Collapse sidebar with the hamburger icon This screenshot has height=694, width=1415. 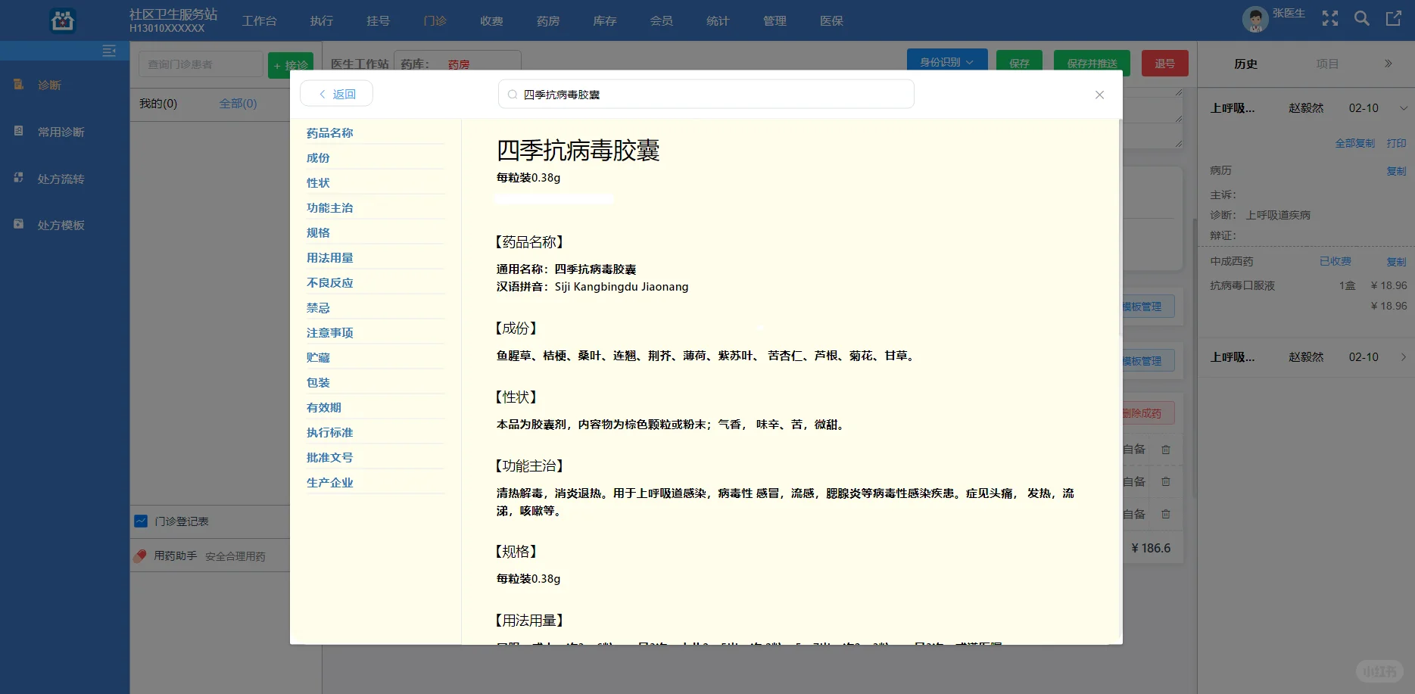coord(109,51)
